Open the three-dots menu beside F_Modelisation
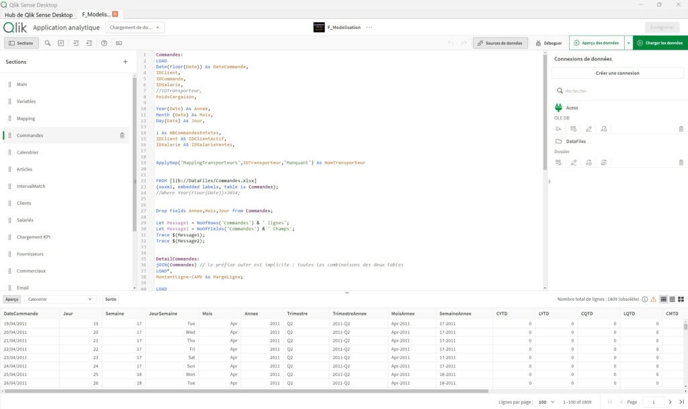688x409 pixels. pyautogui.click(x=370, y=27)
